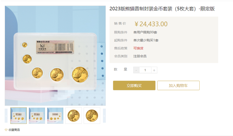Click the certificate label inside the coin case image
Viewport: 233px width, 136px height.
click(x=55, y=47)
